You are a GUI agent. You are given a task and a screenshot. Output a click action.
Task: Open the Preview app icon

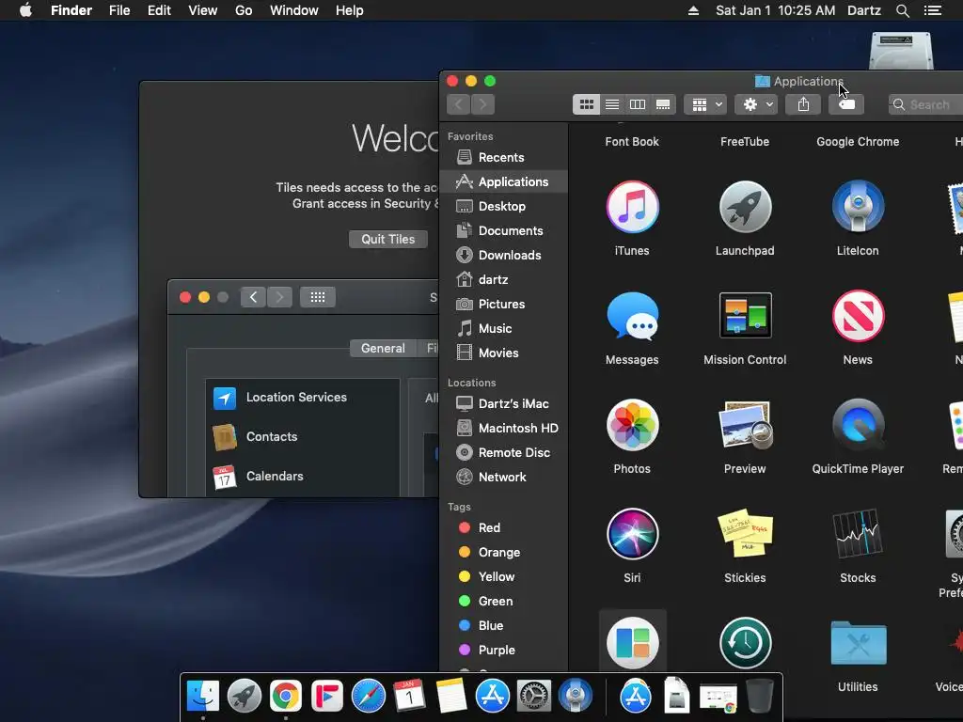(x=745, y=425)
